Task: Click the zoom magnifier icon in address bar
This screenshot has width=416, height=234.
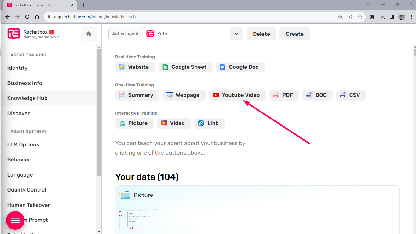Action: (x=341, y=17)
